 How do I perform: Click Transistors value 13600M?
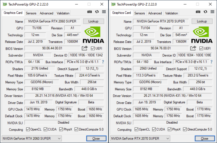click(x=181, y=41)
